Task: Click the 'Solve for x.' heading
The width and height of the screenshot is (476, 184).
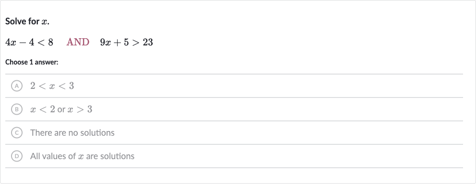Action: pos(27,22)
